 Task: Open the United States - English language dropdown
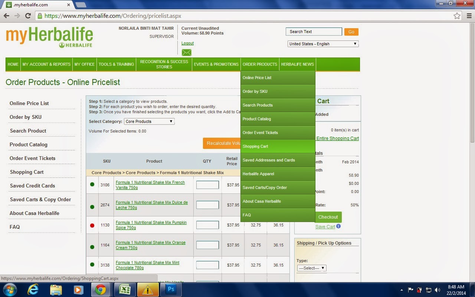(x=322, y=44)
